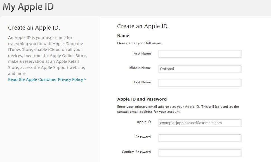Click 'Enter your primary email address' instruction text

click(x=178, y=109)
